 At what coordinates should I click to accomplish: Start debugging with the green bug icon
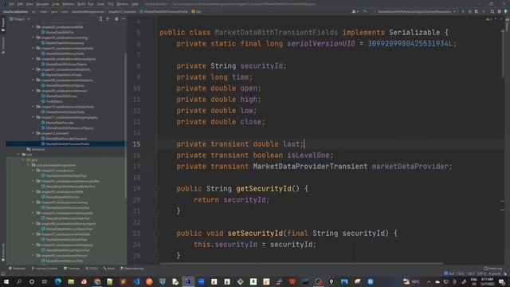click(469, 11)
